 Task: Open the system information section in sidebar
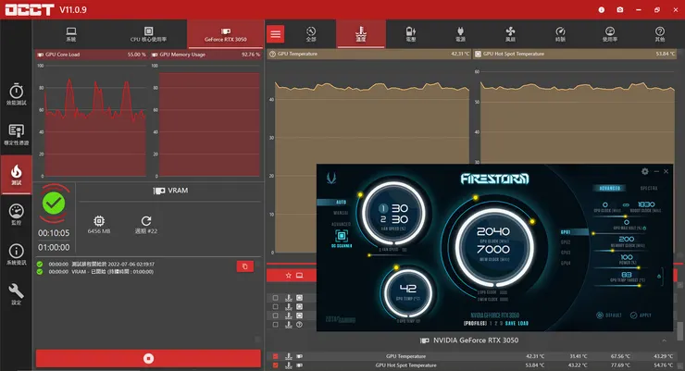16,254
